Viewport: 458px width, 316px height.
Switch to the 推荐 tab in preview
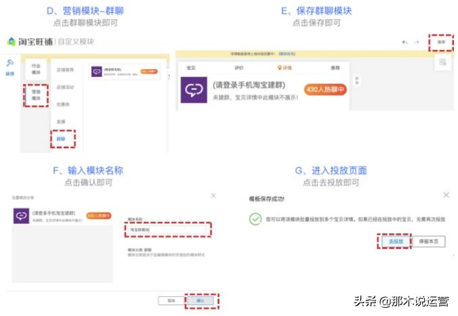point(335,68)
